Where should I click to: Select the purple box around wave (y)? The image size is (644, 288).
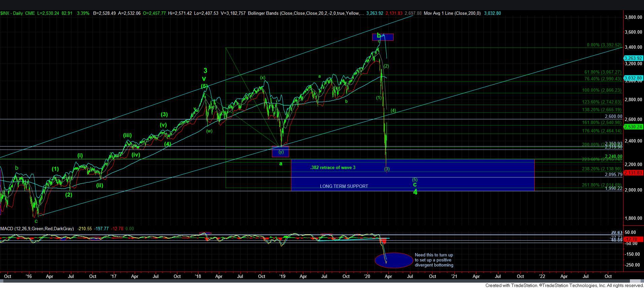[x=280, y=152]
